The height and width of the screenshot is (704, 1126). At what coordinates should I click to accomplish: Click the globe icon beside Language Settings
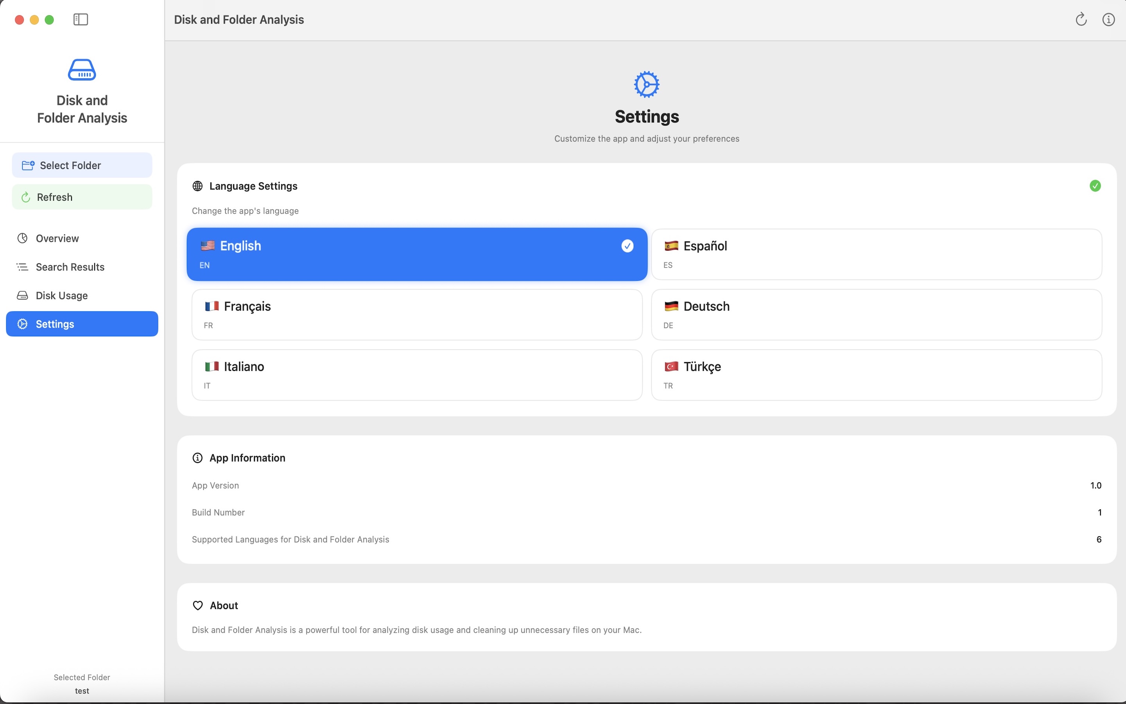197,186
